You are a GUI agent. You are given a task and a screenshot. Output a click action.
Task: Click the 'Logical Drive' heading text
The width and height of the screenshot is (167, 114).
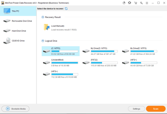[x=51, y=41]
